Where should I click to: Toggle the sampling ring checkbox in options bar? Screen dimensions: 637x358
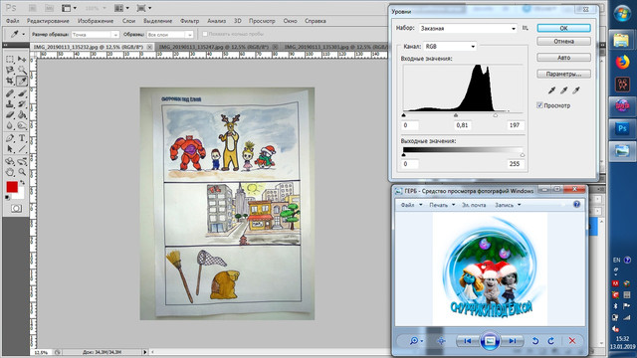coord(205,34)
